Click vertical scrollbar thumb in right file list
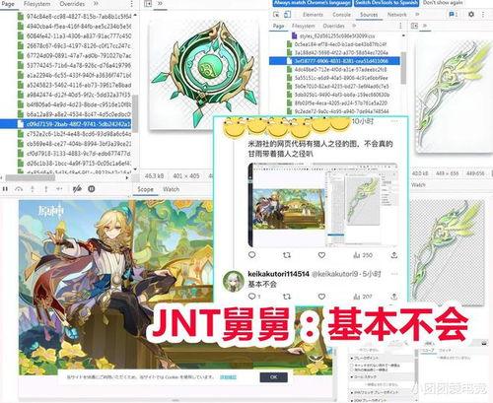The width and height of the screenshot is (493, 403). pos(403,68)
